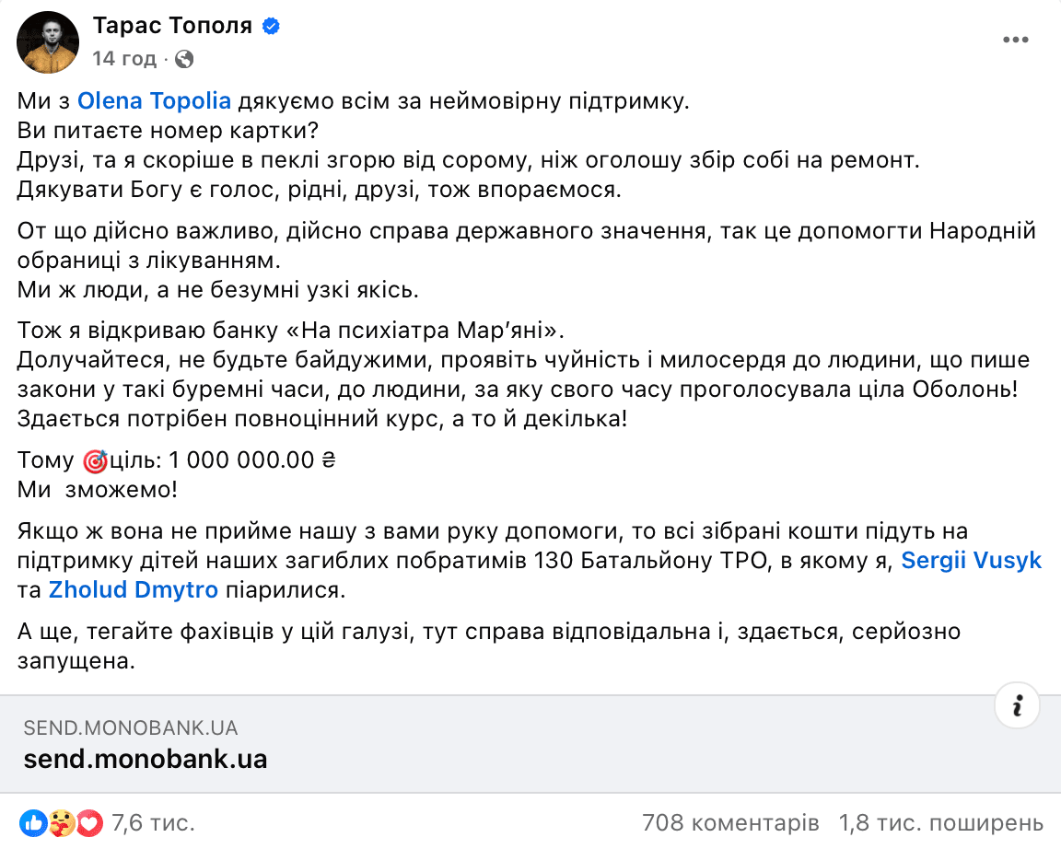This screenshot has height=849, width=1061.
Task: Open the author name Тарас Тополя
Action: click(x=172, y=26)
